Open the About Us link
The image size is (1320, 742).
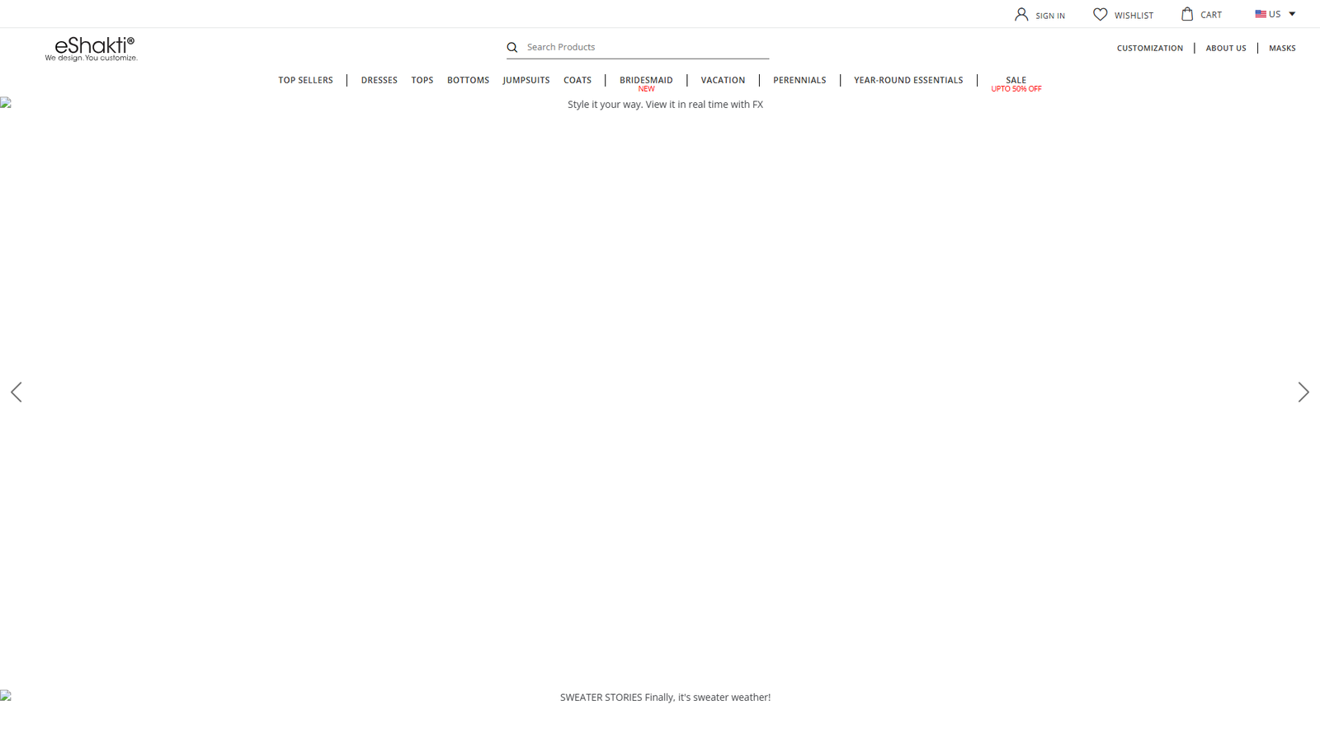[1225, 48]
